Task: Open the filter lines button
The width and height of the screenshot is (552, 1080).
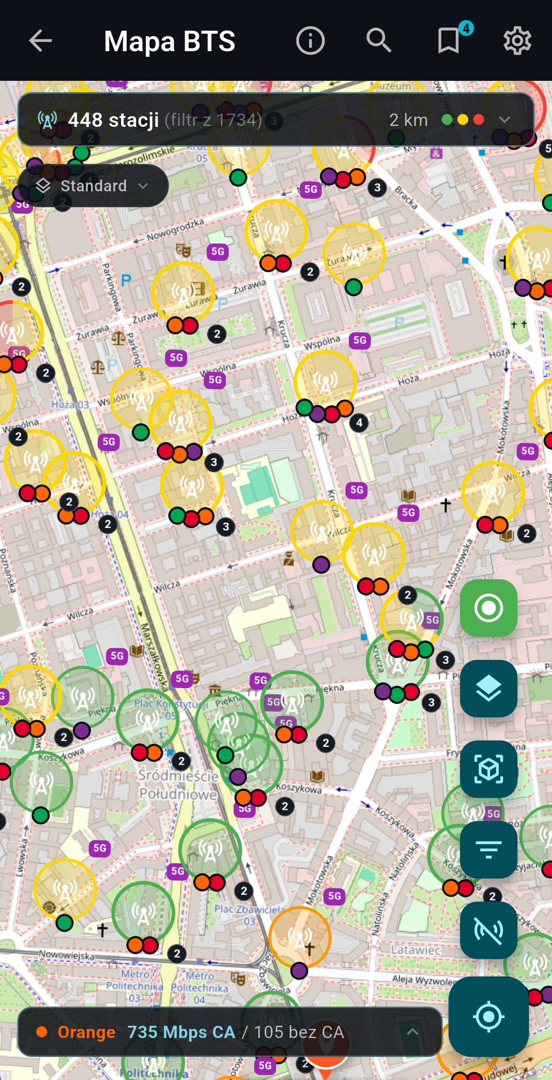Action: (x=489, y=849)
